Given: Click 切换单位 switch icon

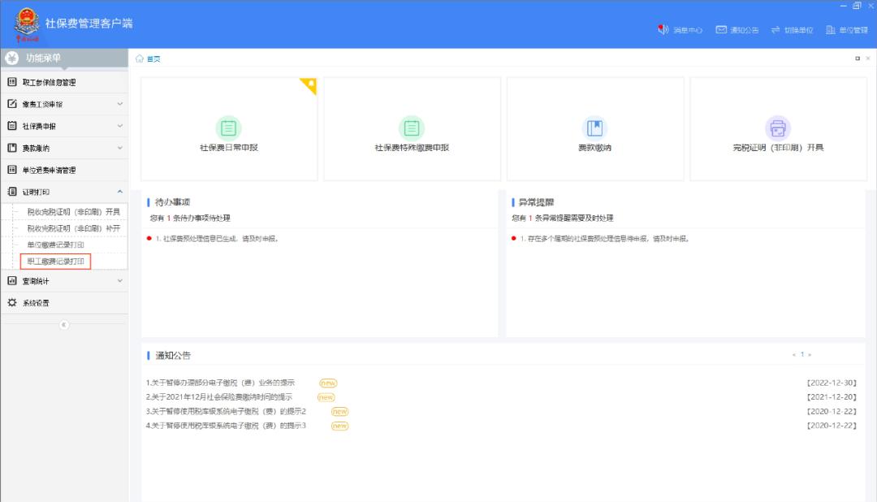Looking at the screenshot, I should click(775, 30).
